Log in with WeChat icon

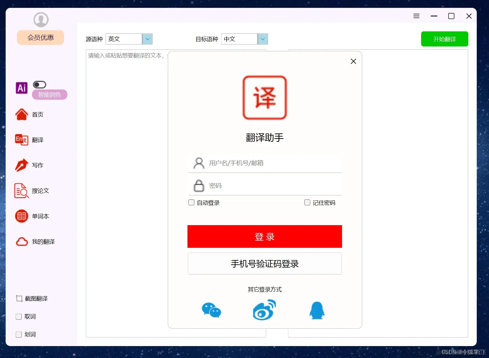pos(211,311)
